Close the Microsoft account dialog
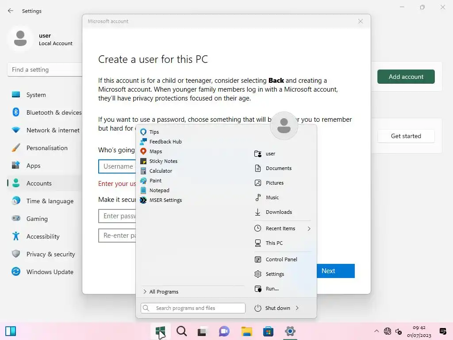The height and width of the screenshot is (340, 453). tap(360, 21)
